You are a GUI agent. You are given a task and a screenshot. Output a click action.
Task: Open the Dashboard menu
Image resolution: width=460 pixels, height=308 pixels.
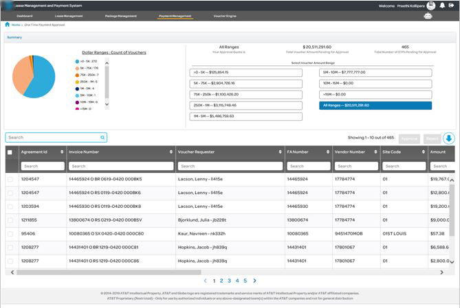(25, 16)
